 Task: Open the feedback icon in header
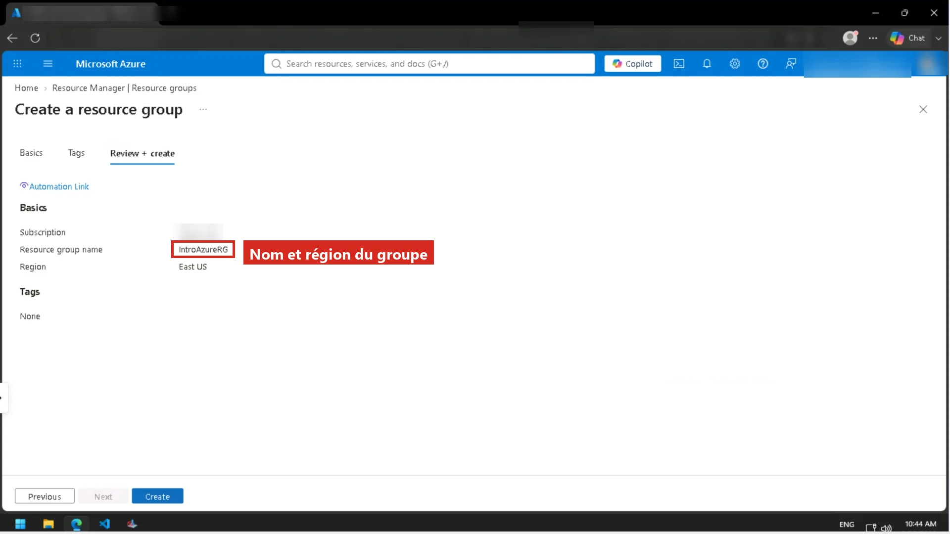(x=791, y=64)
